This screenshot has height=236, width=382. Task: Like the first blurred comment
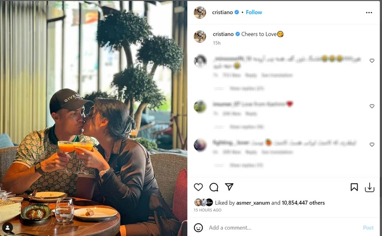(372, 60)
